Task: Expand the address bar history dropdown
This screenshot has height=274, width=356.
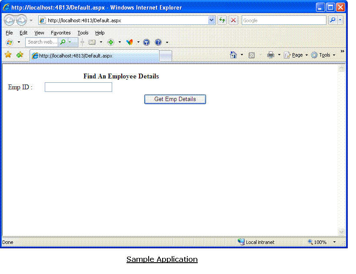Action: 212,20
